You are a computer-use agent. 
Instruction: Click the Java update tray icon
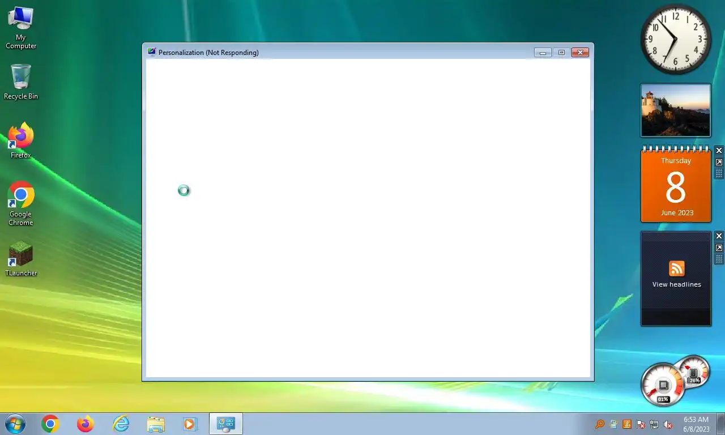[x=627, y=424]
